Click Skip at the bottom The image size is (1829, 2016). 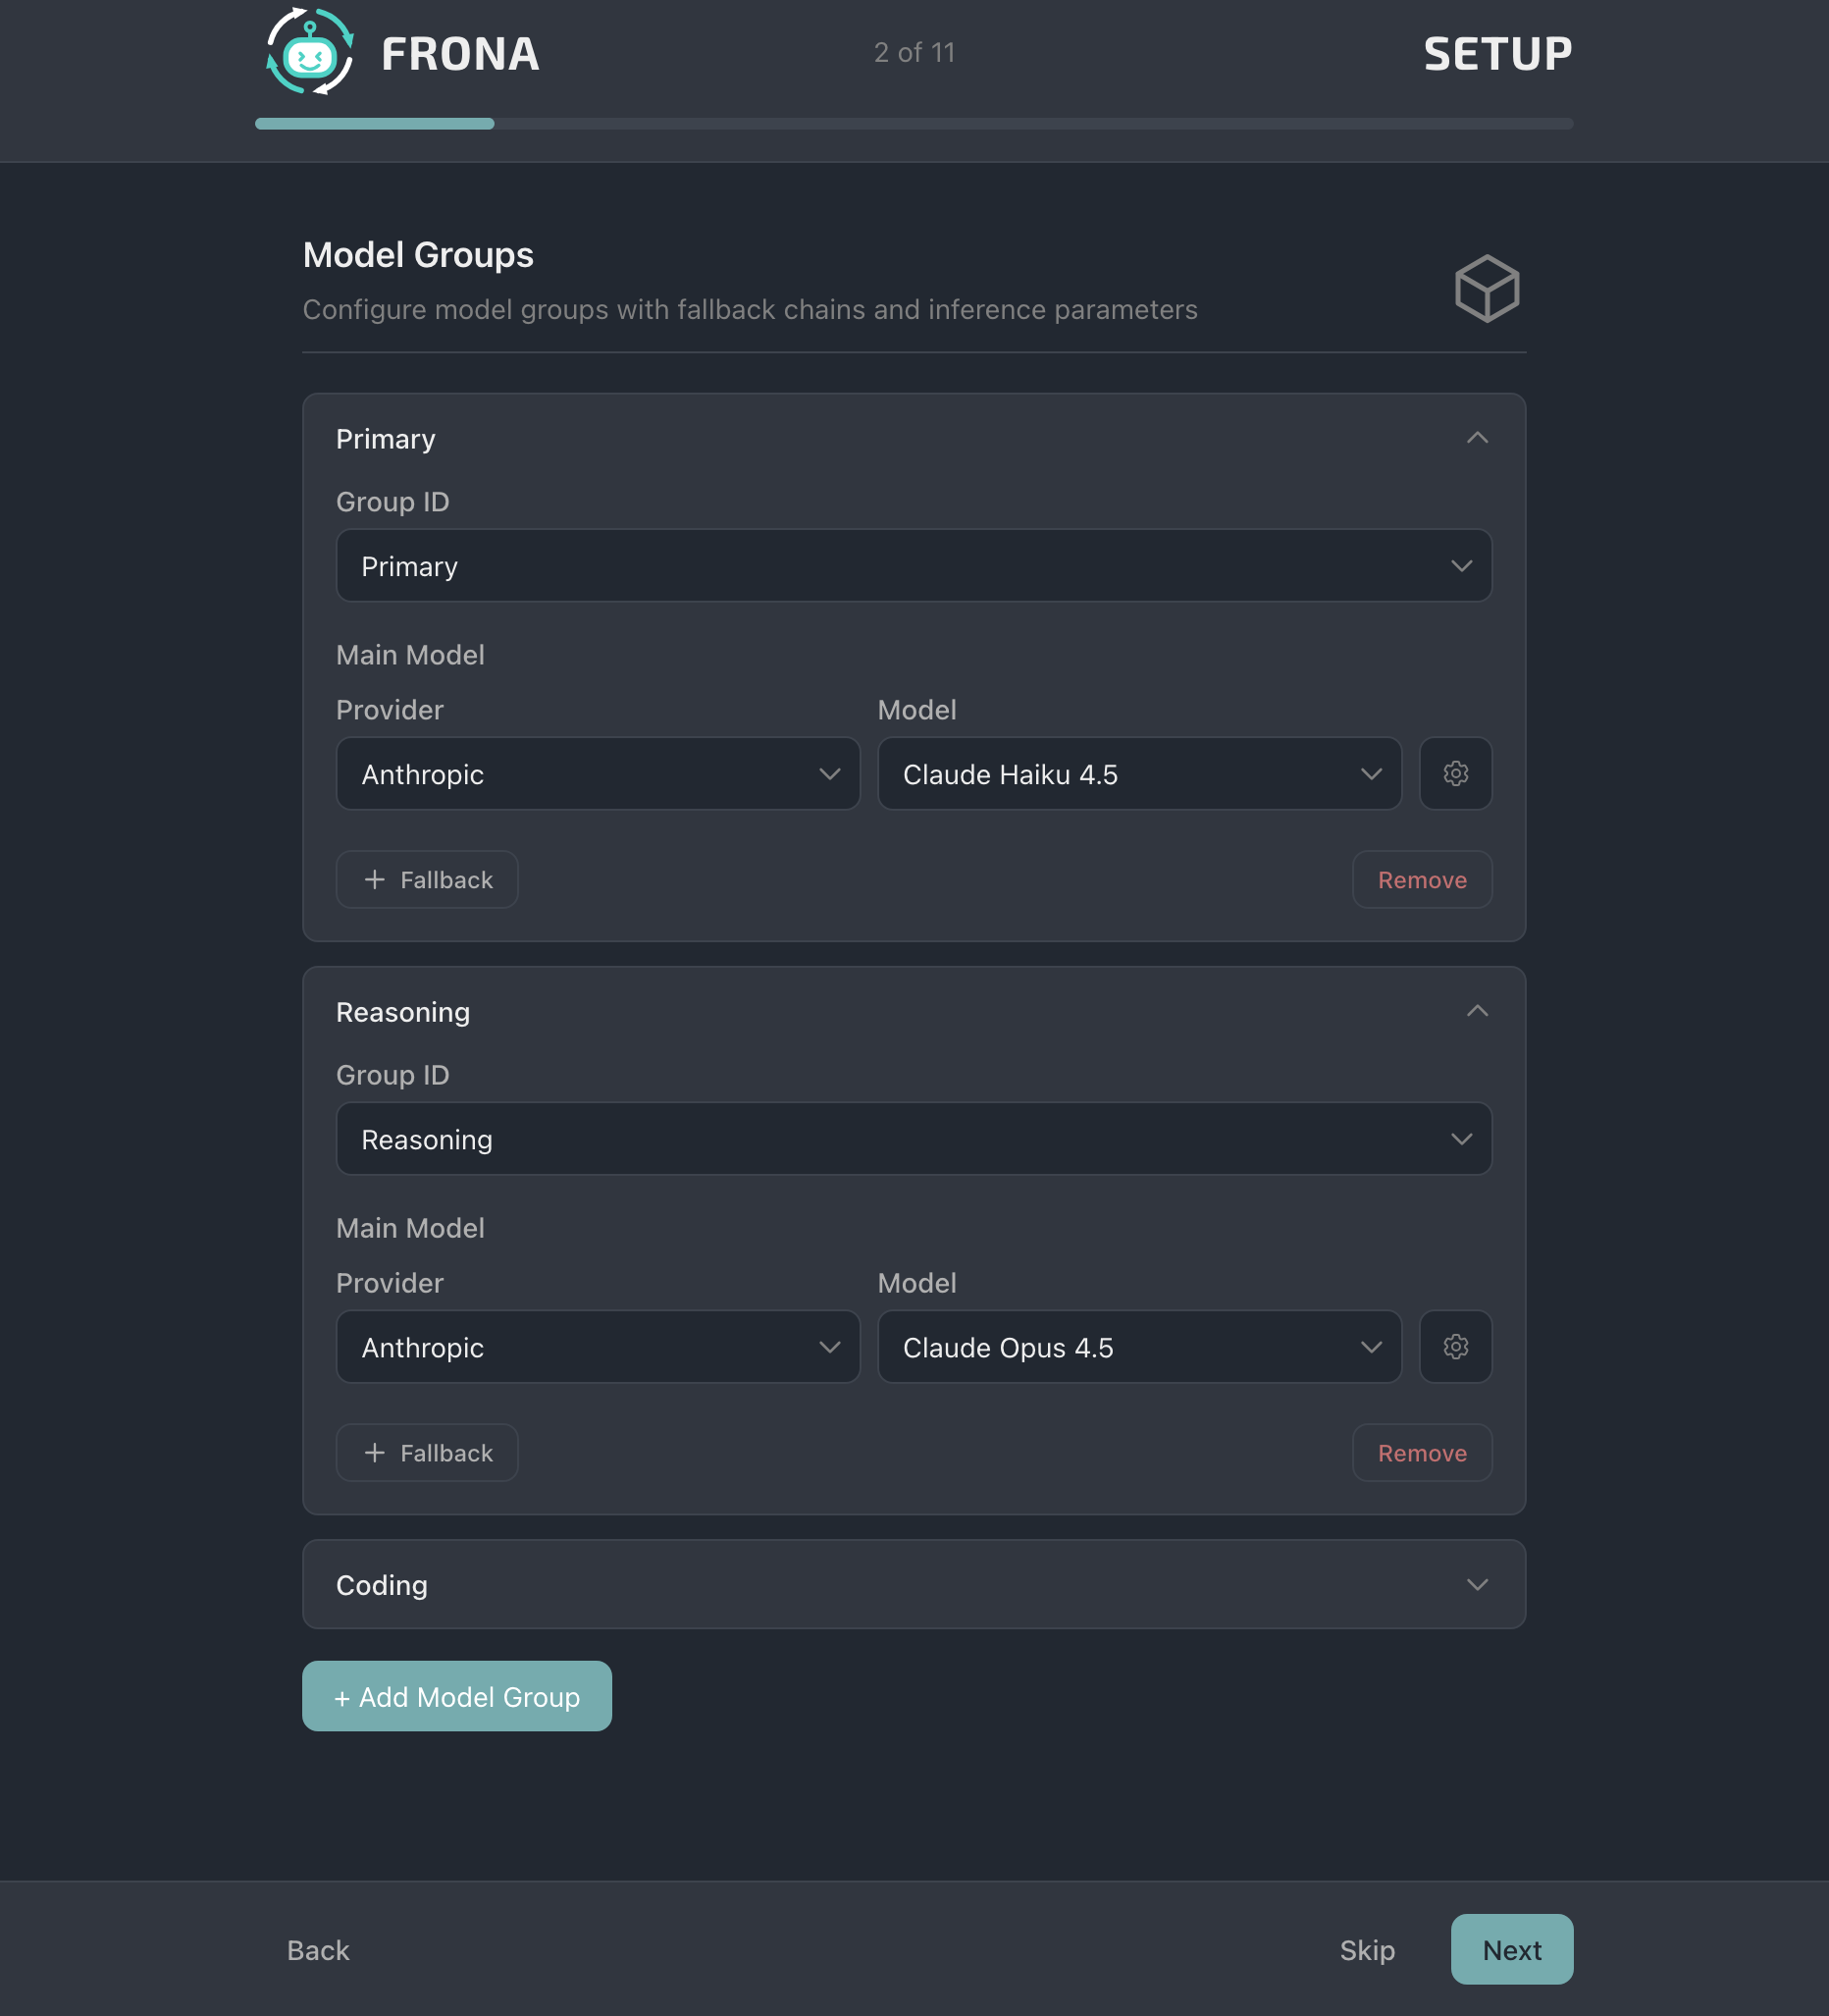1366,1949
